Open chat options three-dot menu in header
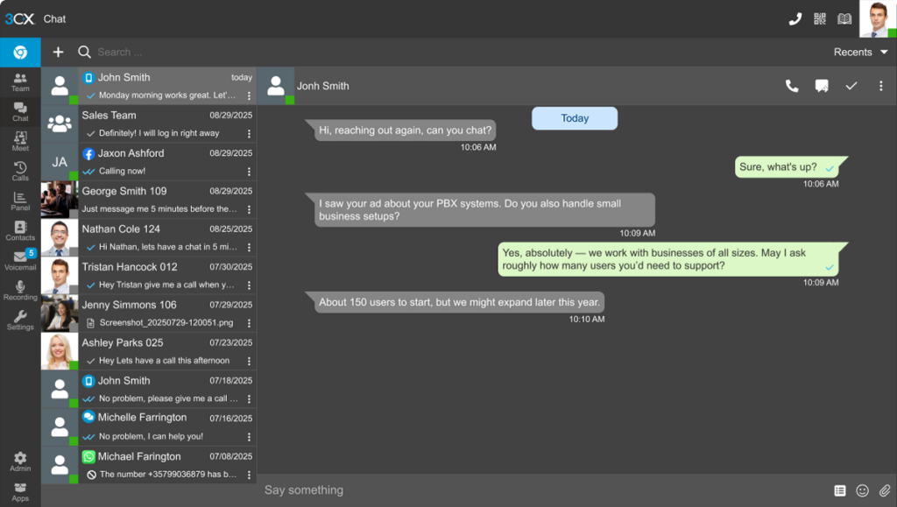Viewport: 897px width, 507px height. point(880,86)
